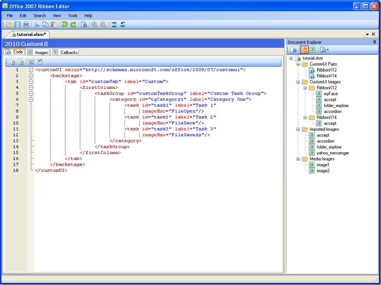Select accept under Imported Images
This screenshot has width=381, height=285.
coord(323,135)
